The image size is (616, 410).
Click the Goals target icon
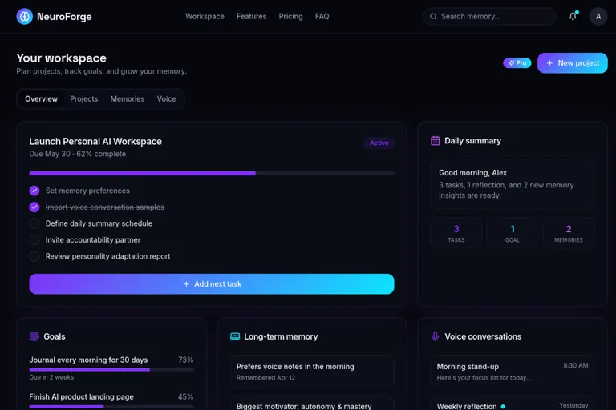coord(34,336)
